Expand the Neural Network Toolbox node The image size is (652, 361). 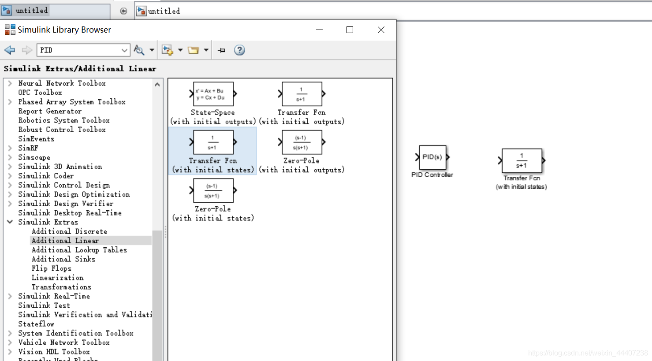(10, 83)
